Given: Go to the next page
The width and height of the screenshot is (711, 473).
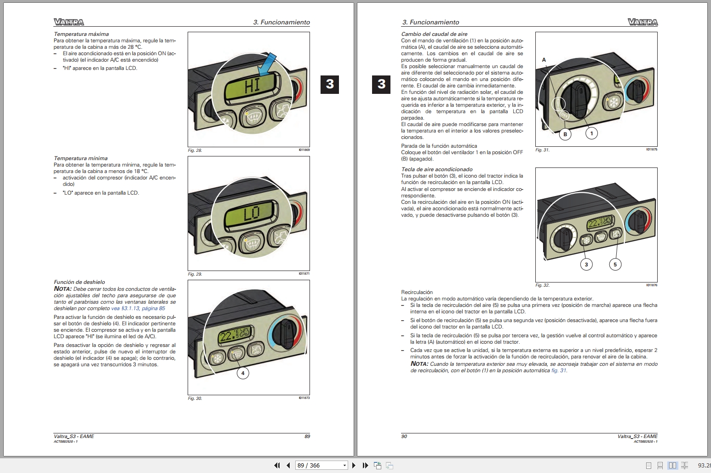Looking at the screenshot, I should coord(354,465).
